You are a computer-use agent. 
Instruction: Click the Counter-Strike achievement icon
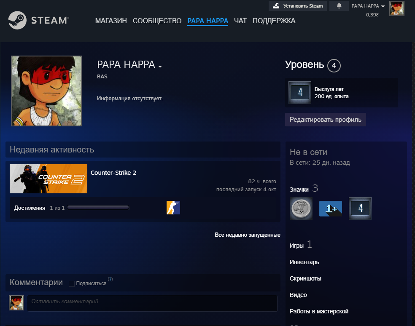(x=173, y=208)
